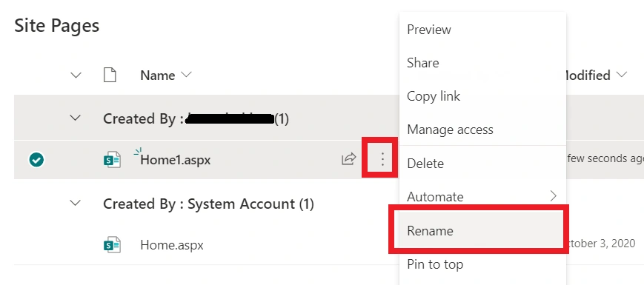Open the Name column sort dropdown
Image resolution: width=644 pixels, height=285 pixels.
[x=186, y=75]
